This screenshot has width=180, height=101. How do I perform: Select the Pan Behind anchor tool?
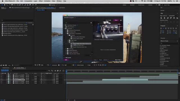tap(15, 5)
